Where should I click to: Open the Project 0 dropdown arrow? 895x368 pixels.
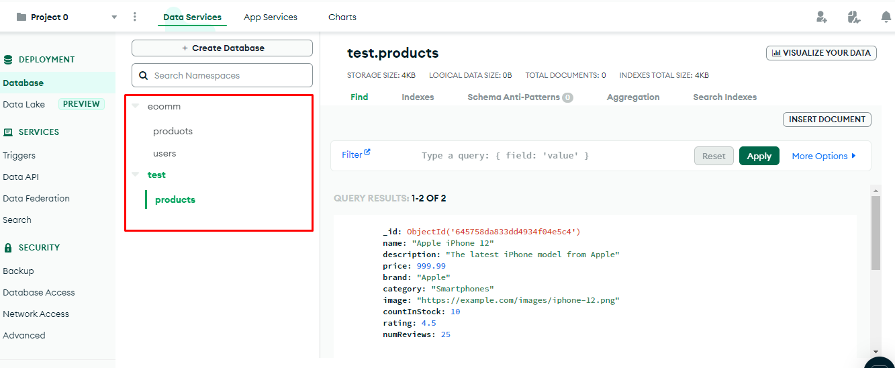pyautogui.click(x=114, y=17)
